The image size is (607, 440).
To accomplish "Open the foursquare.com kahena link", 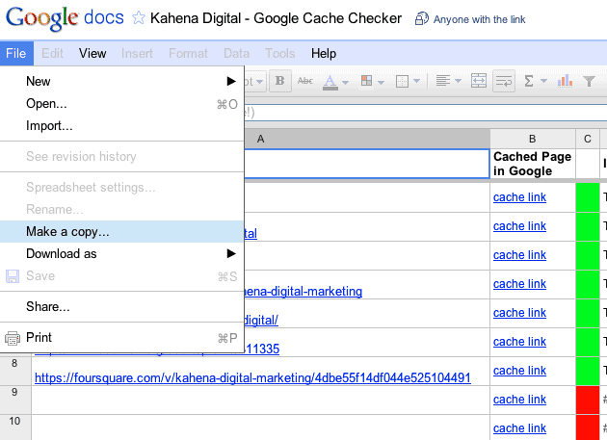I will pyautogui.click(x=252, y=377).
